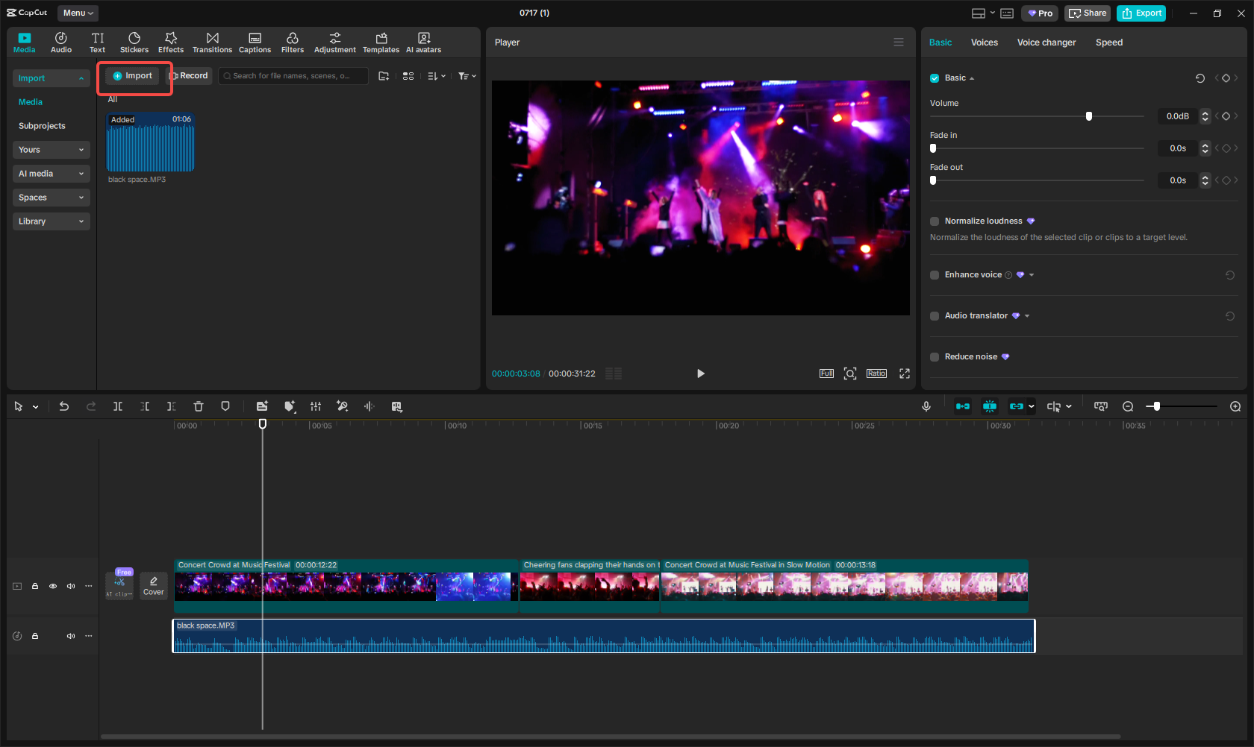Open the sort options dropdown
Viewport: 1254px width, 747px height.
click(x=437, y=76)
